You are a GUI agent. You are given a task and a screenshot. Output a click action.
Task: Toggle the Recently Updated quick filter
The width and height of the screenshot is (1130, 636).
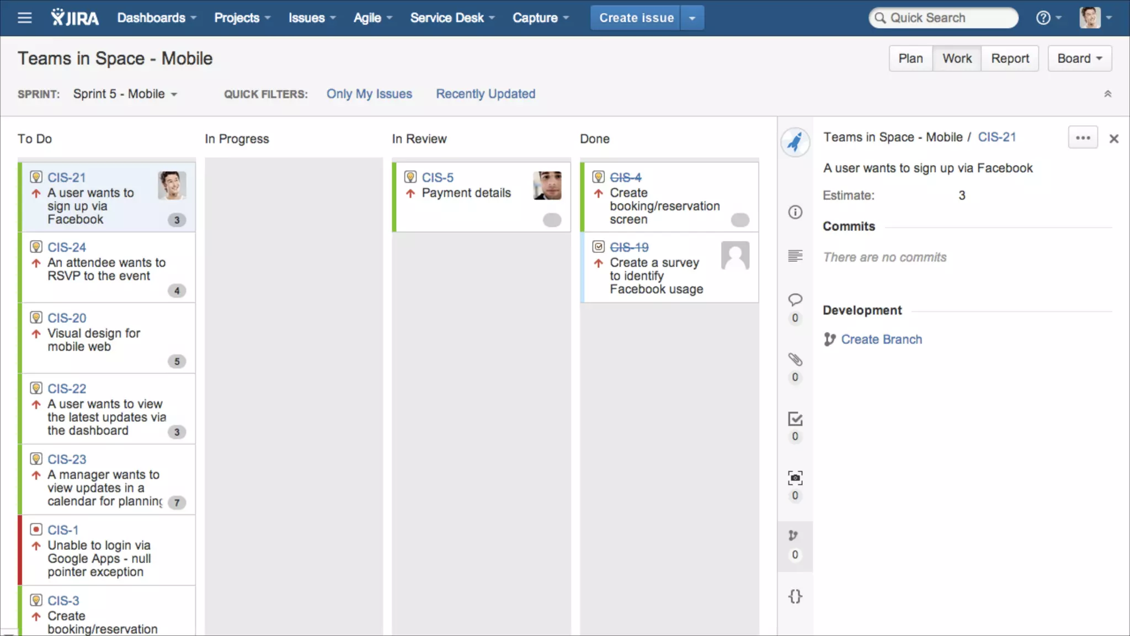point(486,94)
